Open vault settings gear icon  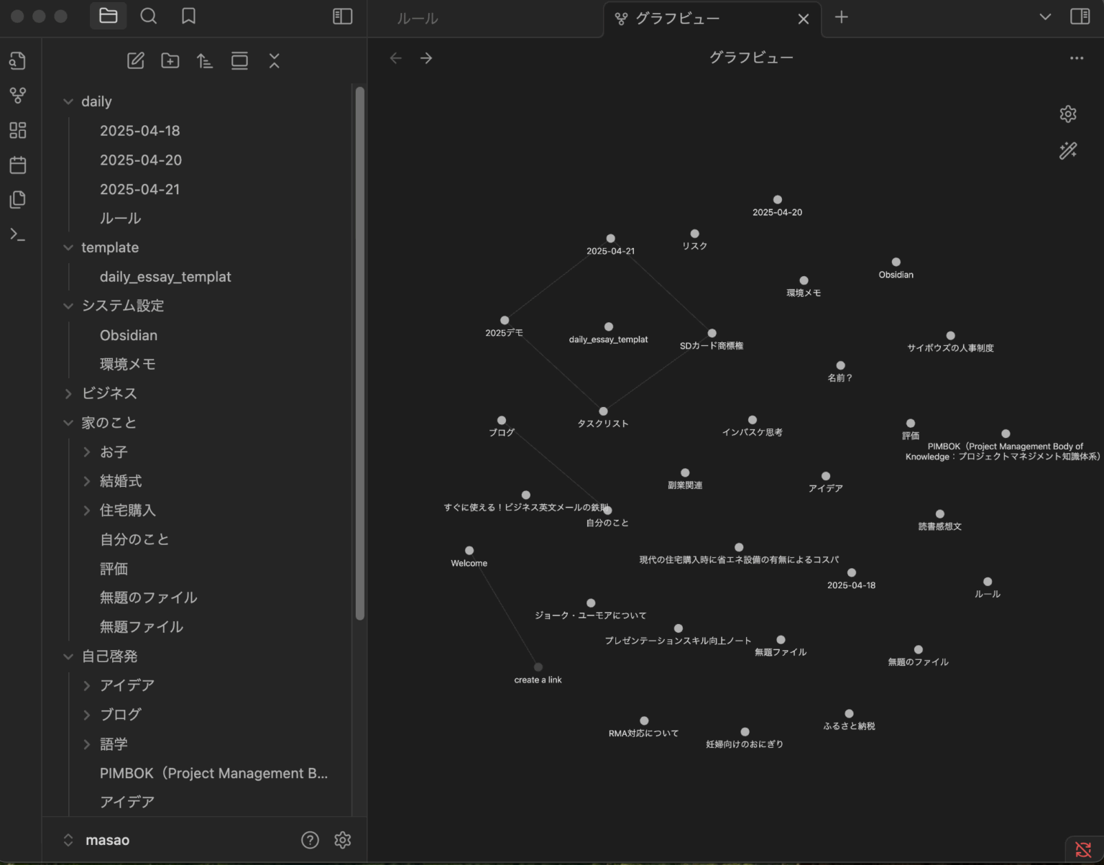343,840
